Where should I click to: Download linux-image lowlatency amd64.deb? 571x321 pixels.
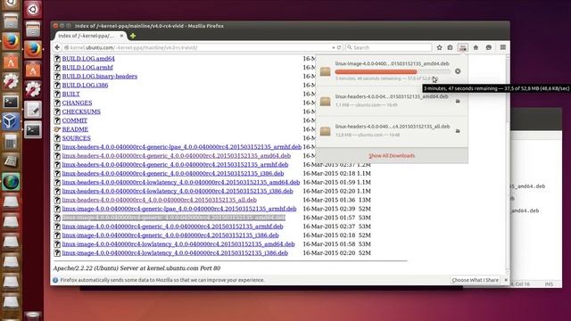(x=178, y=244)
